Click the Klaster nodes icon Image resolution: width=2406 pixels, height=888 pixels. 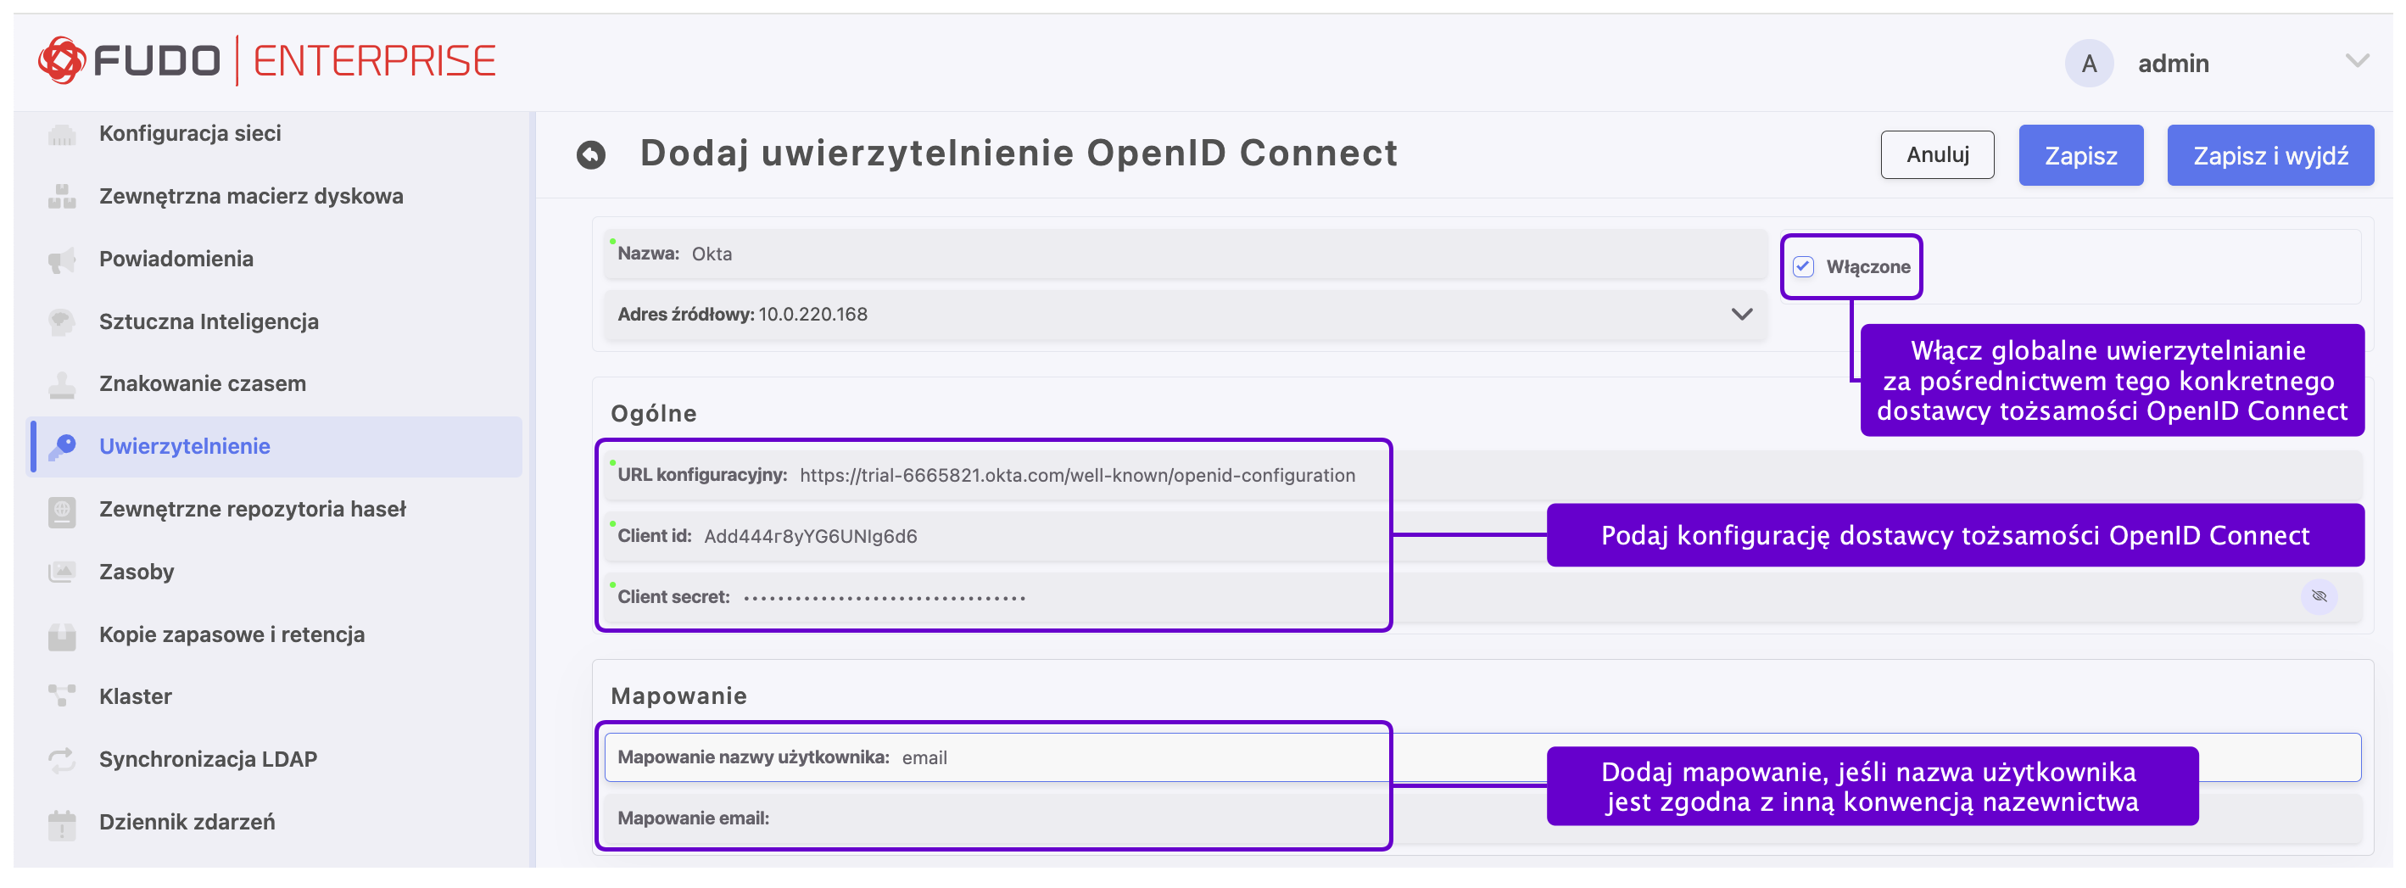pos(62,696)
